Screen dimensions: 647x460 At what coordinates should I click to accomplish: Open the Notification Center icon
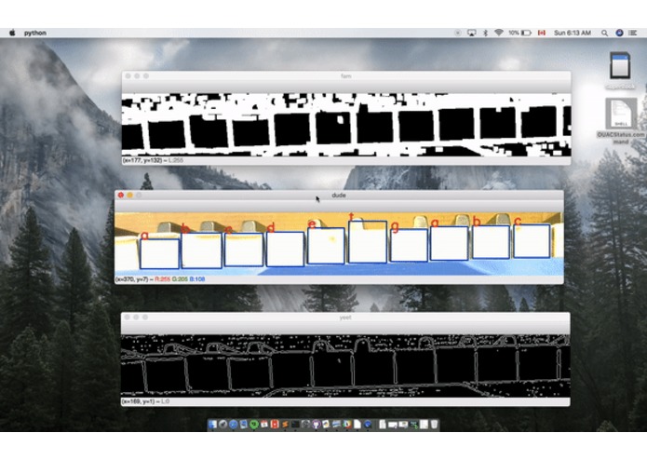coord(632,33)
